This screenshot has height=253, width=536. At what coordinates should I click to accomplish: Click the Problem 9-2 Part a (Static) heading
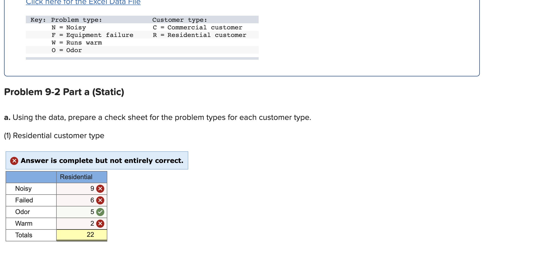[x=64, y=92]
